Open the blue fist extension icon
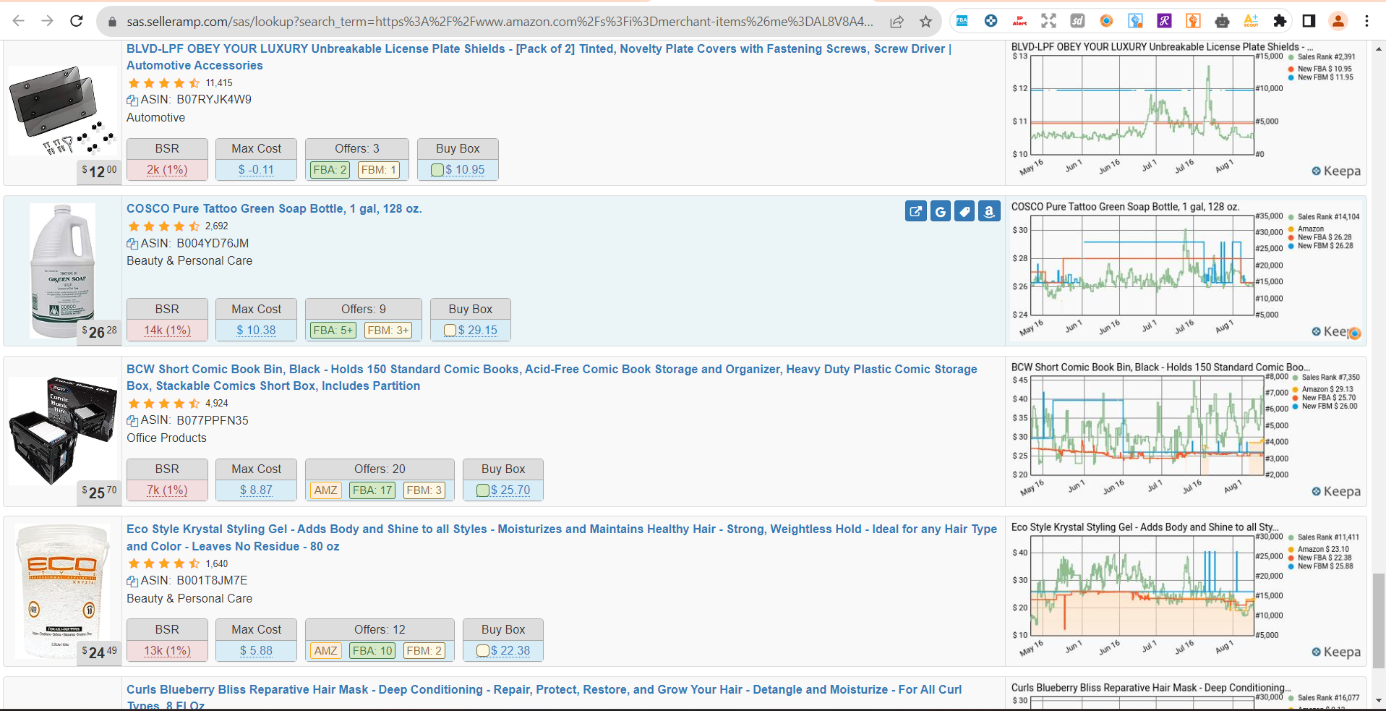Screen dimensions: 1386x711 pyautogui.click(x=1135, y=21)
